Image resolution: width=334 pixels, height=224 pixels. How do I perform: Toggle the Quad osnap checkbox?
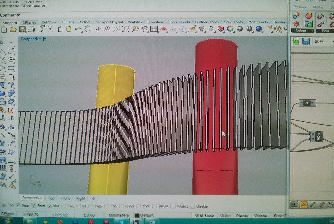(122, 206)
